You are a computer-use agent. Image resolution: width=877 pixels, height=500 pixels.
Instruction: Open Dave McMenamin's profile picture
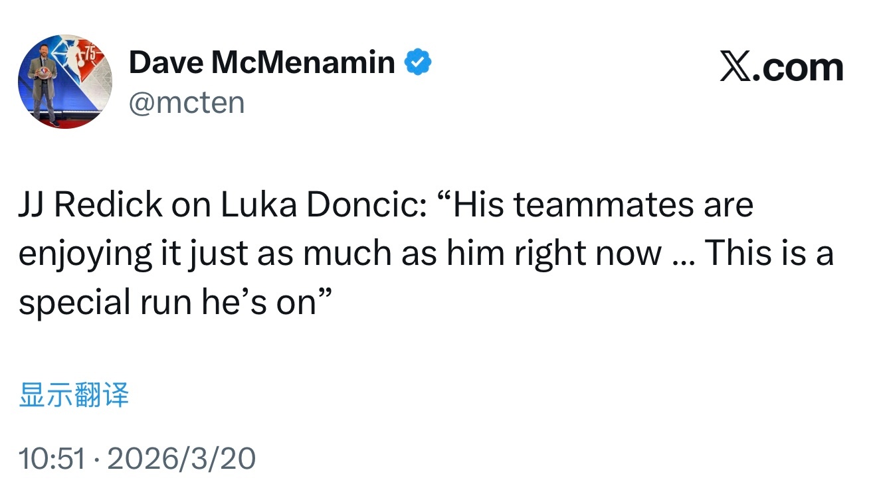pyautogui.click(x=65, y=82)
